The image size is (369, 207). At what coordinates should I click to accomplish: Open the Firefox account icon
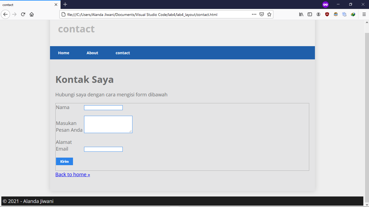318,14
